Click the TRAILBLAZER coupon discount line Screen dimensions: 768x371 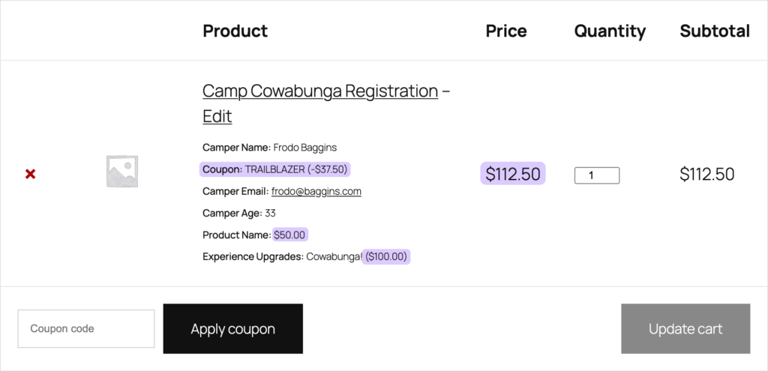275,169
